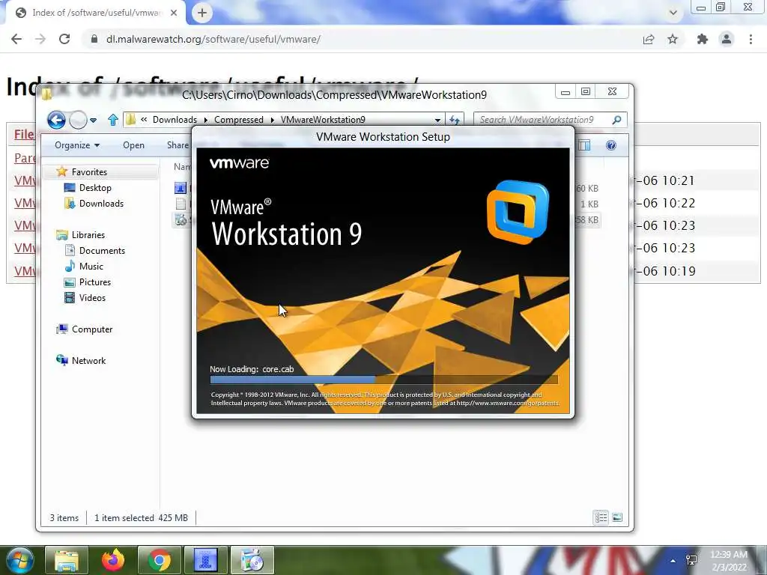Select Desktop in navigation pane

(95, 188)
